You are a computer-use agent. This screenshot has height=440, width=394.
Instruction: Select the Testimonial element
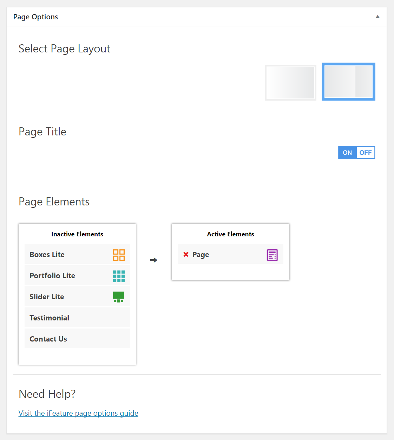77,318
